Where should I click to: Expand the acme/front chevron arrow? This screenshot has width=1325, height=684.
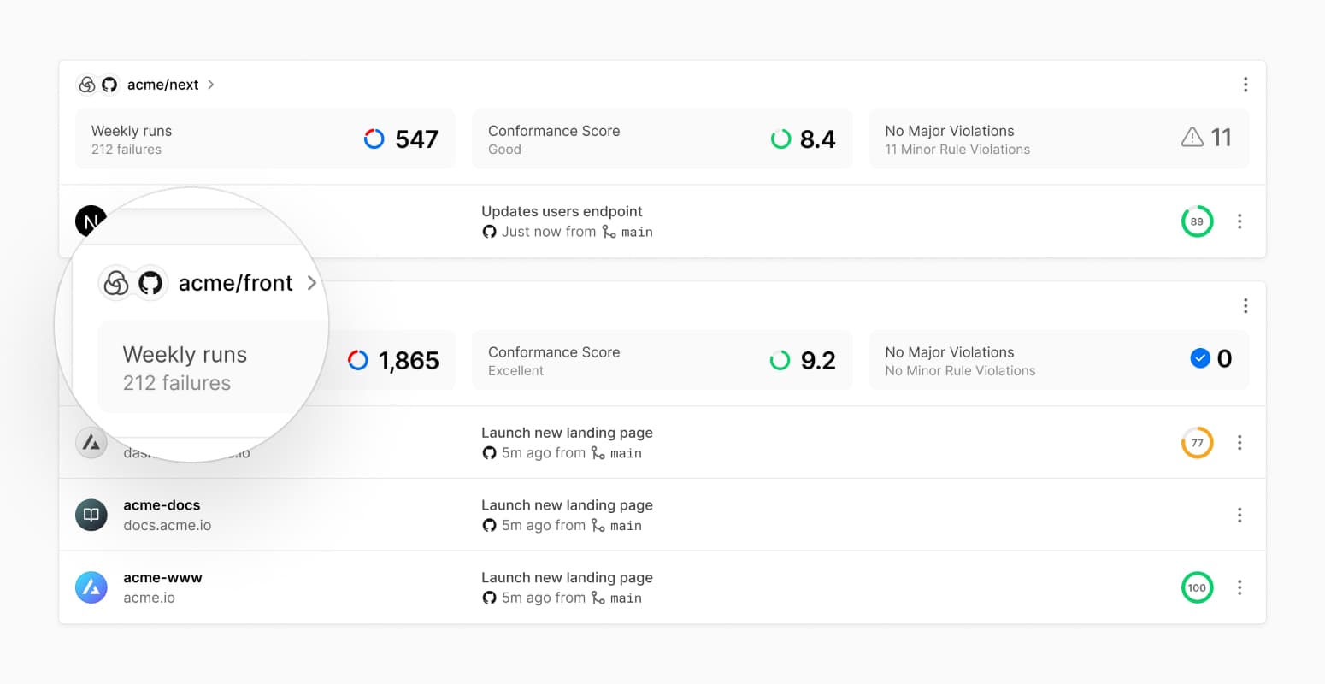pos(311,283)
